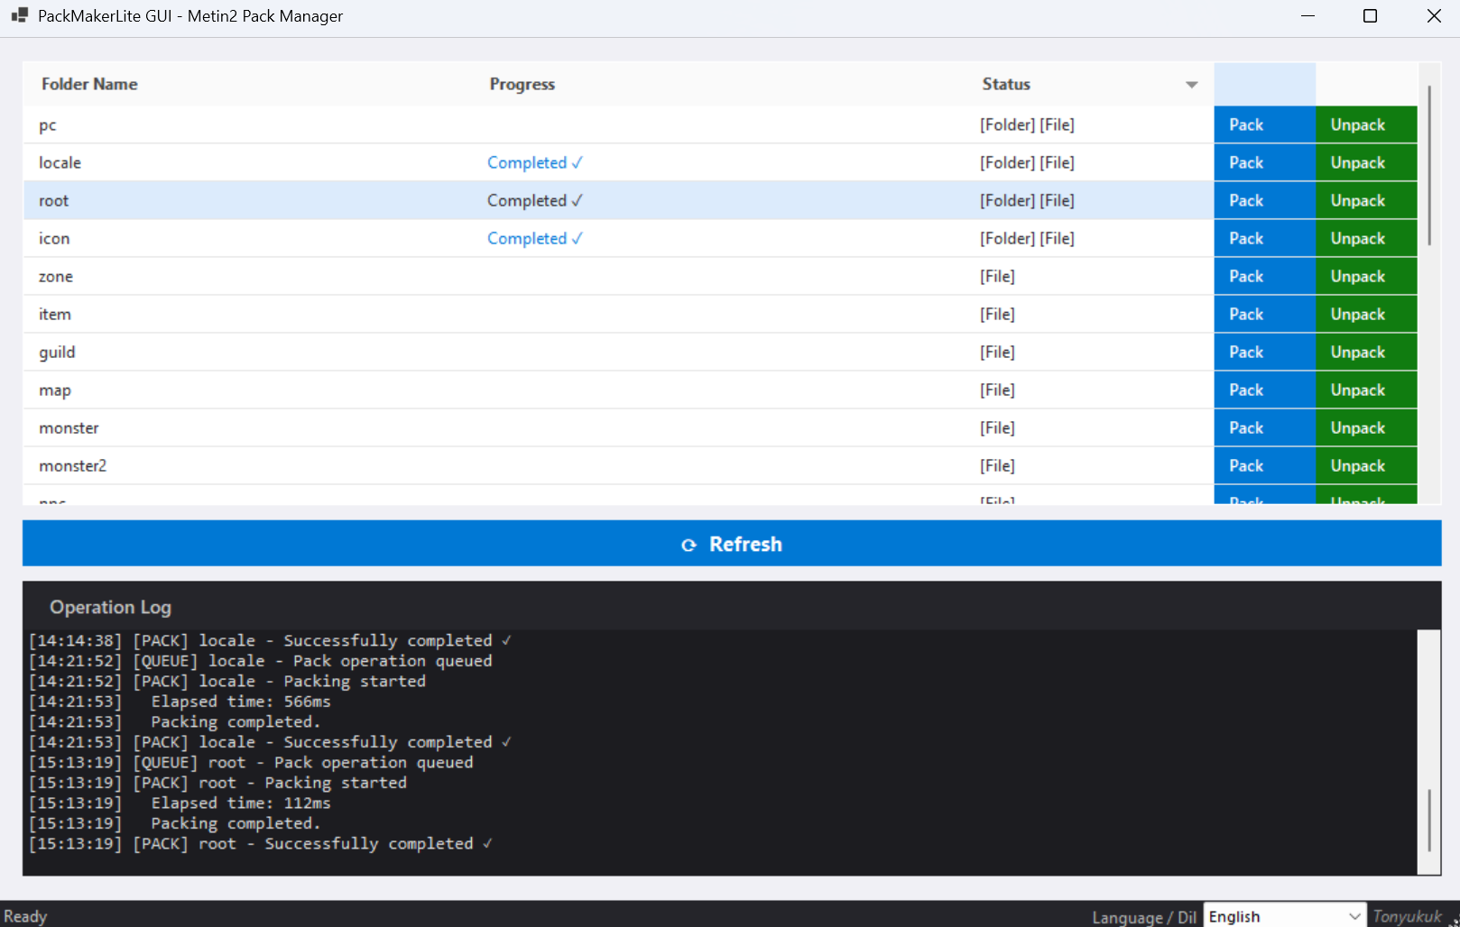Click the PackMakerLite app icon in title bar
The width and height of the screenshot is (1460, 927).
(19, 15)
